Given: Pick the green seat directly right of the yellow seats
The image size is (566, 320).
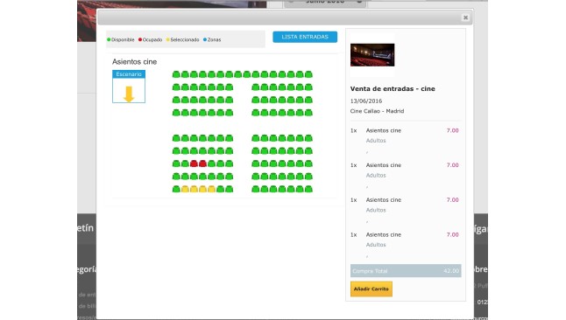Looking at the screenshot, I should pos(220,189).
